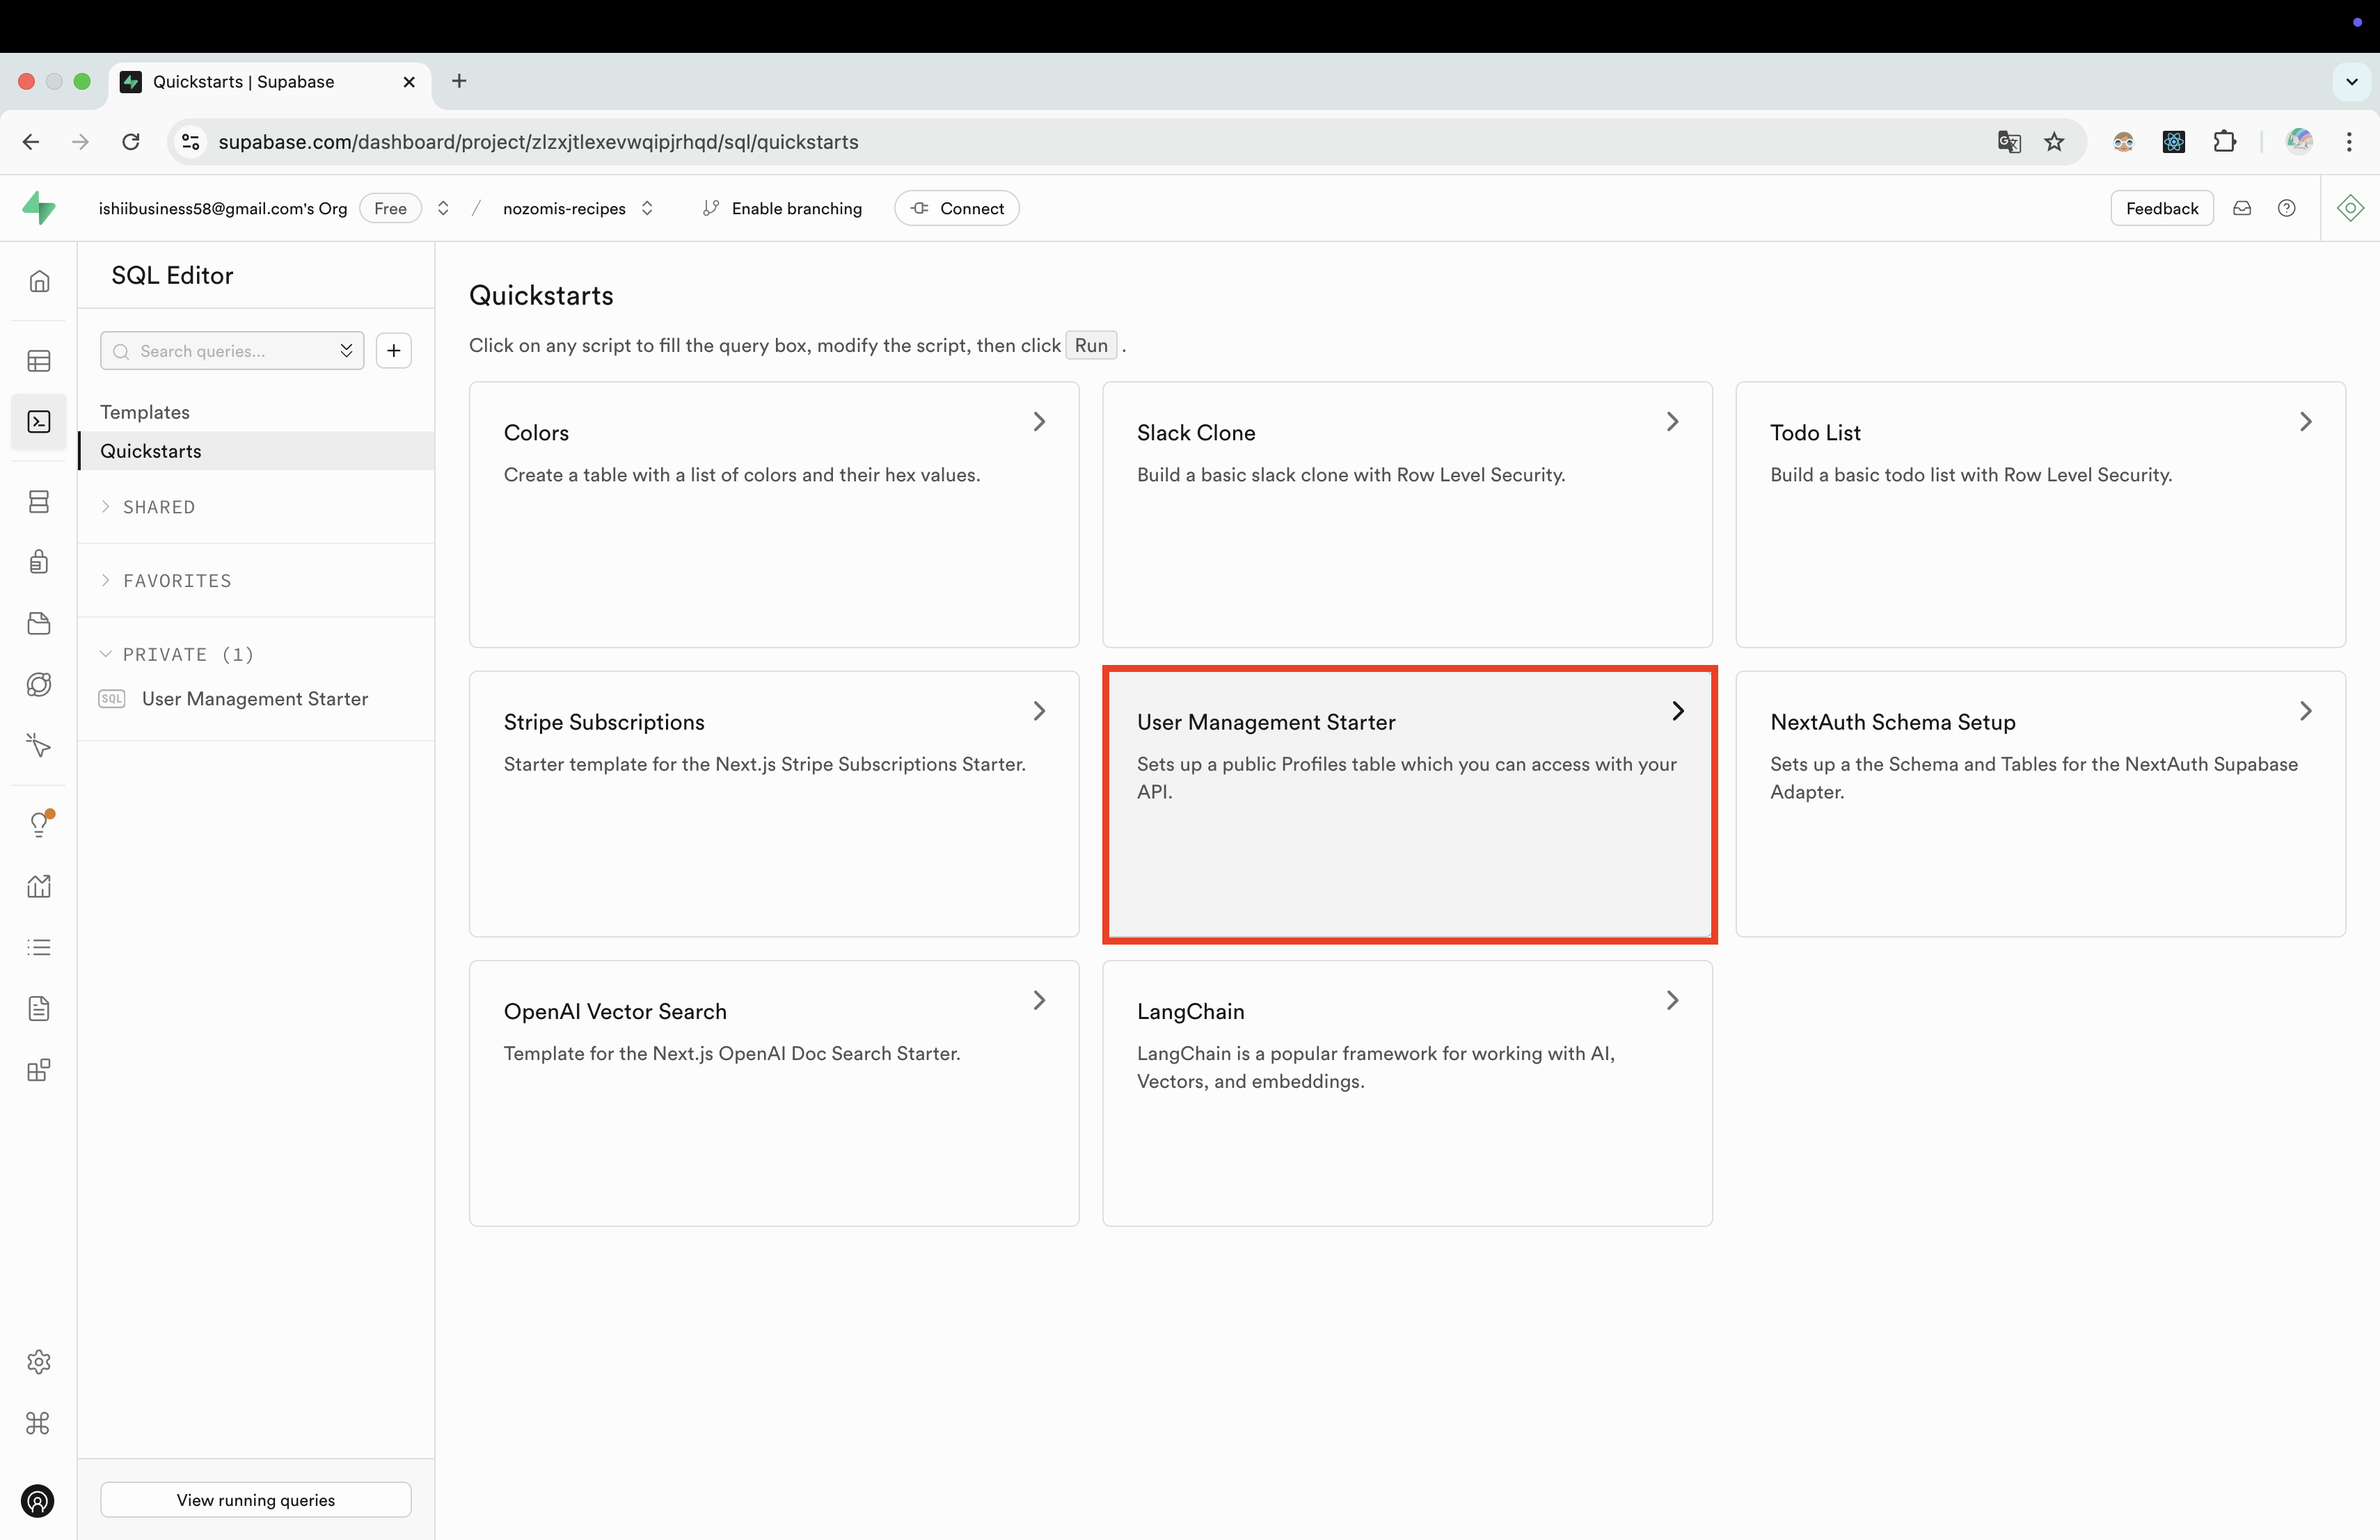
Task: Select the Templates menu item
Action: pyautogui.click(x=144, y=411)
